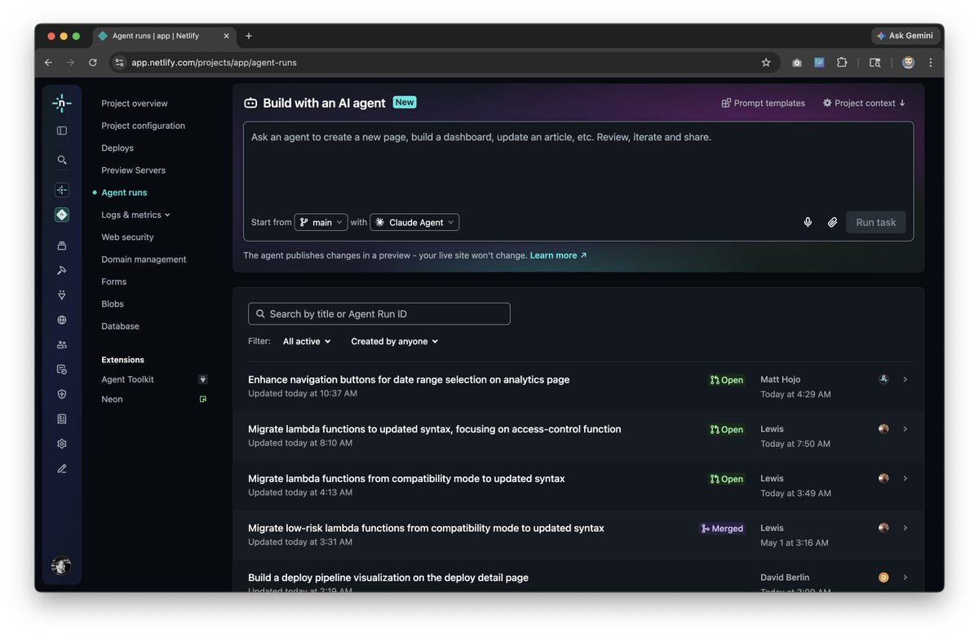979x638 pixels.
Task: Open the Project context dropdown
Action: (864, 103)
